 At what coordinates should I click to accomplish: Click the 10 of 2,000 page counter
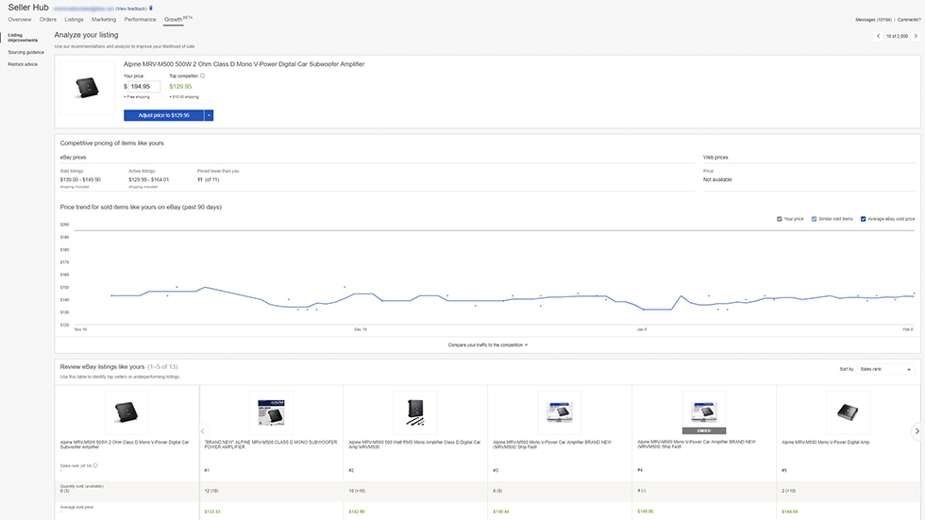(x=897, y=36)
